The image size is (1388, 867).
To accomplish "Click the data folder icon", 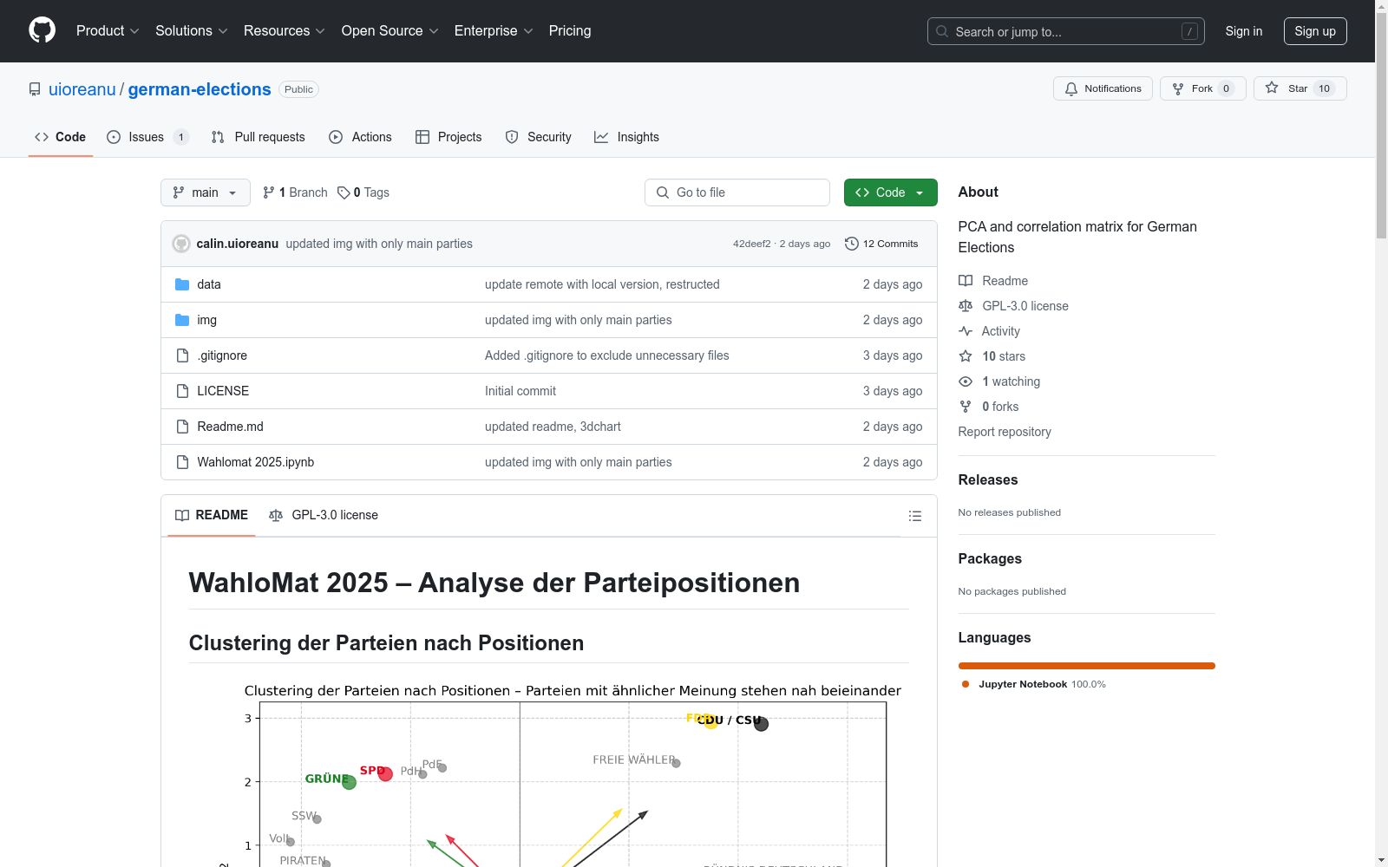I will [182, 284].
